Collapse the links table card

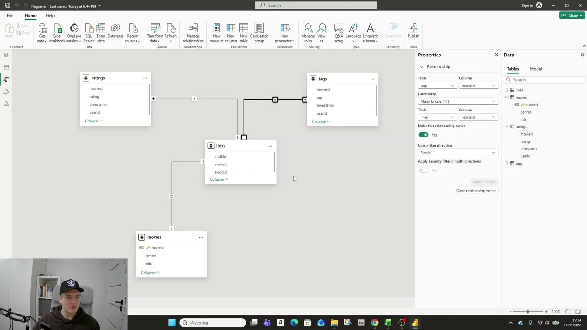tap(219, 179)
